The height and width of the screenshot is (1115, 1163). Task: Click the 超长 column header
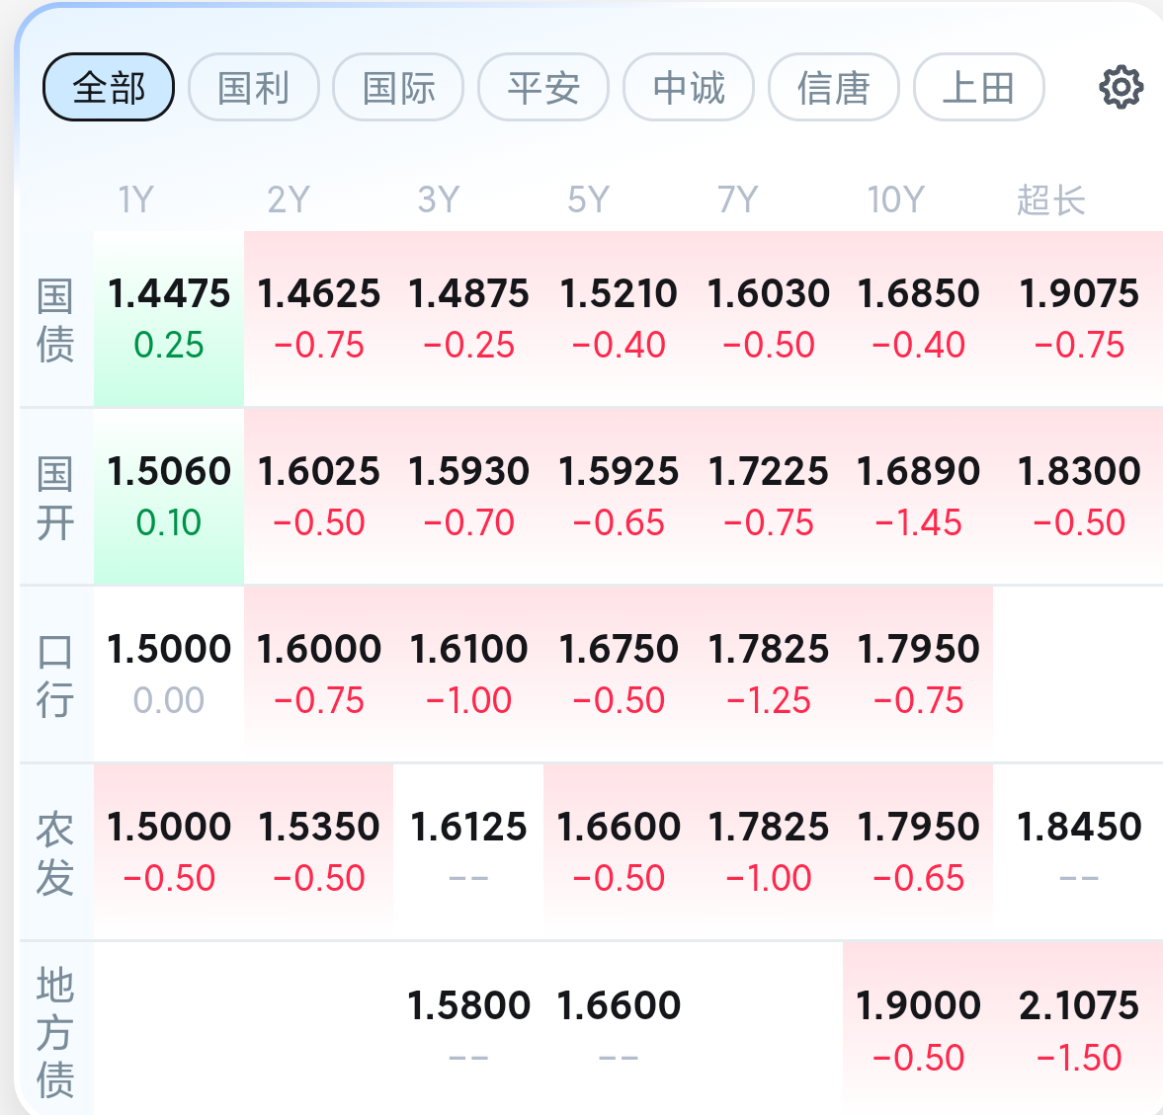(1051, 200)
